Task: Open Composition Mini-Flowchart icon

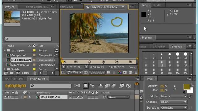Action: [x=77, y=86]
